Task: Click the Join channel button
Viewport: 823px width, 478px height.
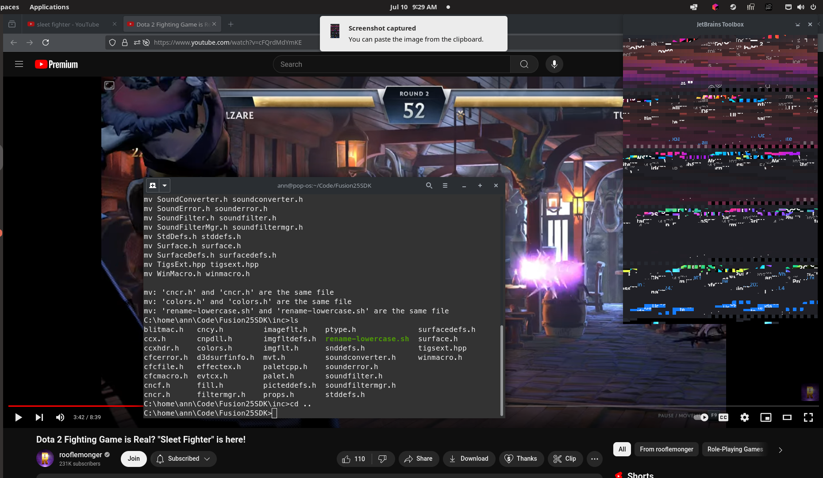Action: point(134,459)
